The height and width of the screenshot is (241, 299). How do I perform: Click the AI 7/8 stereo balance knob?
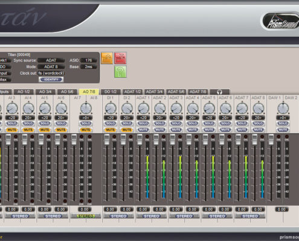[86, 108]
